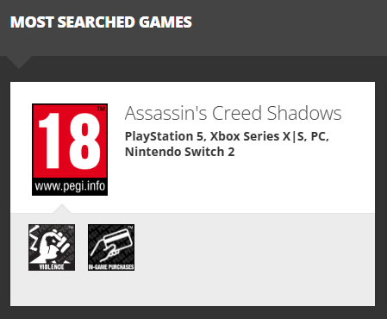This screenshot has height=319, width=387.
Task: Select the PC platform text
Action: click(x=320, y=136)
